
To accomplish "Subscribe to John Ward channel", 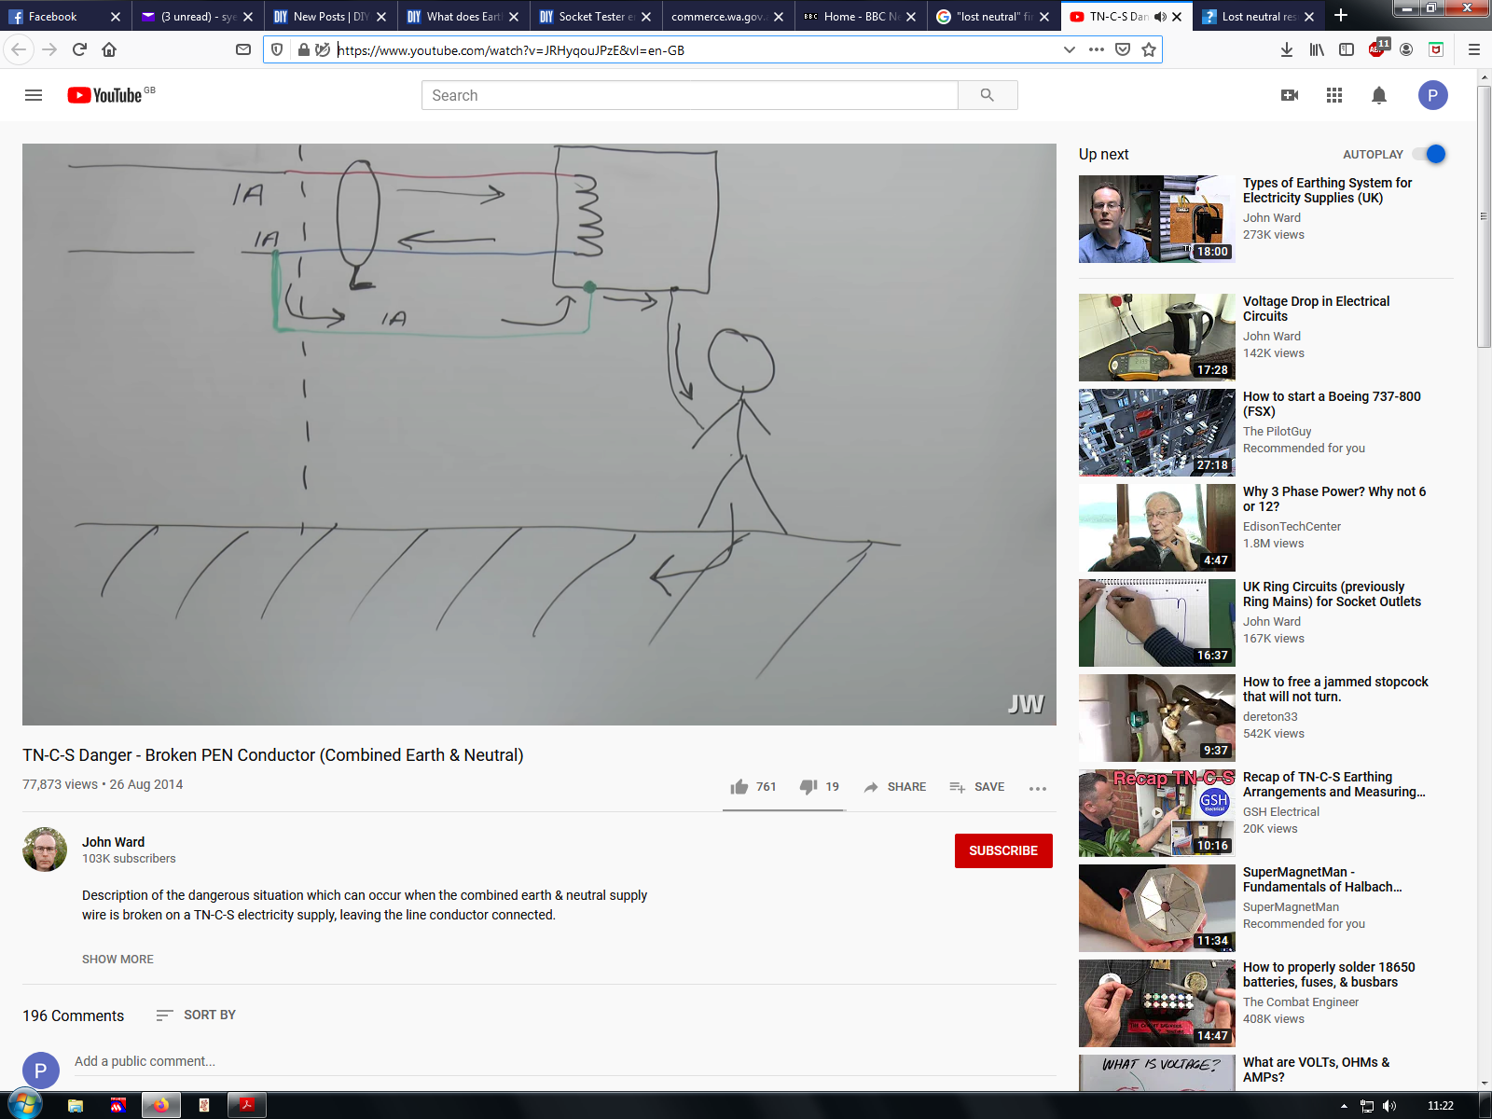I will [x=1003, y=850].
